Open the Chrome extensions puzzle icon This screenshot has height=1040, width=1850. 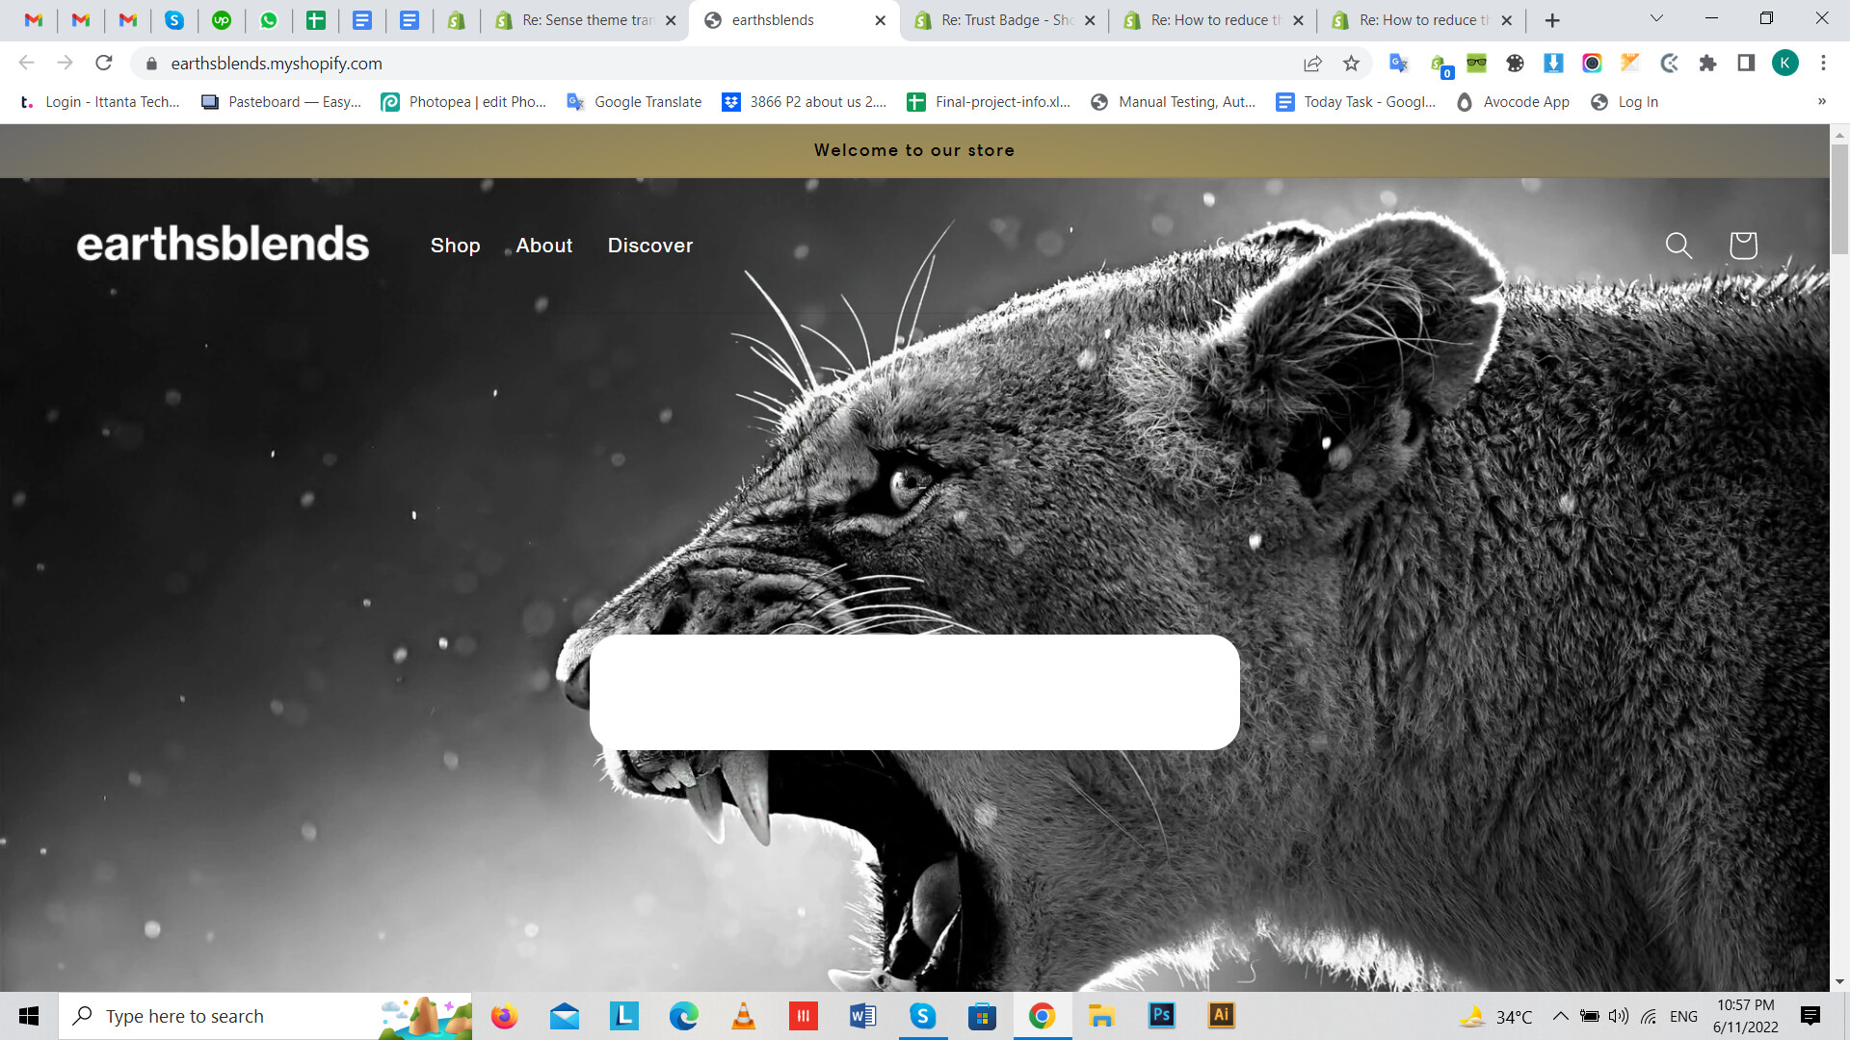[1707, 64]
